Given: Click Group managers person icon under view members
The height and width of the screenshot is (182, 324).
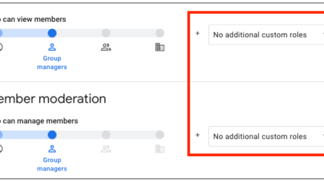Looking at the screenshot, I should tap(52, 47).
